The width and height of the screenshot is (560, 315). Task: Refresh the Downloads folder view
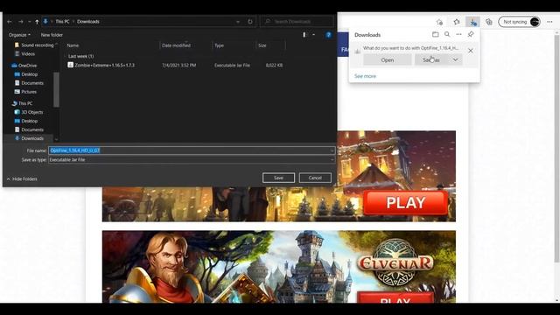tap(250, 22)
